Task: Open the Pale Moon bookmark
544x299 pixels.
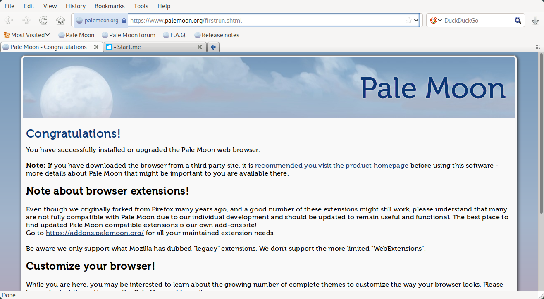Action: [x=76, y=35]
